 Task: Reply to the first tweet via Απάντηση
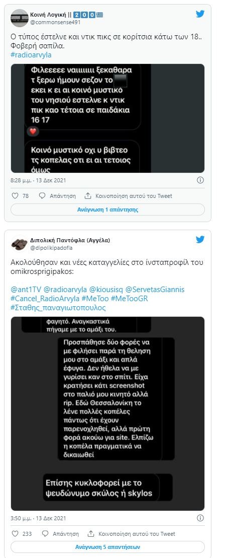point(58,196)
